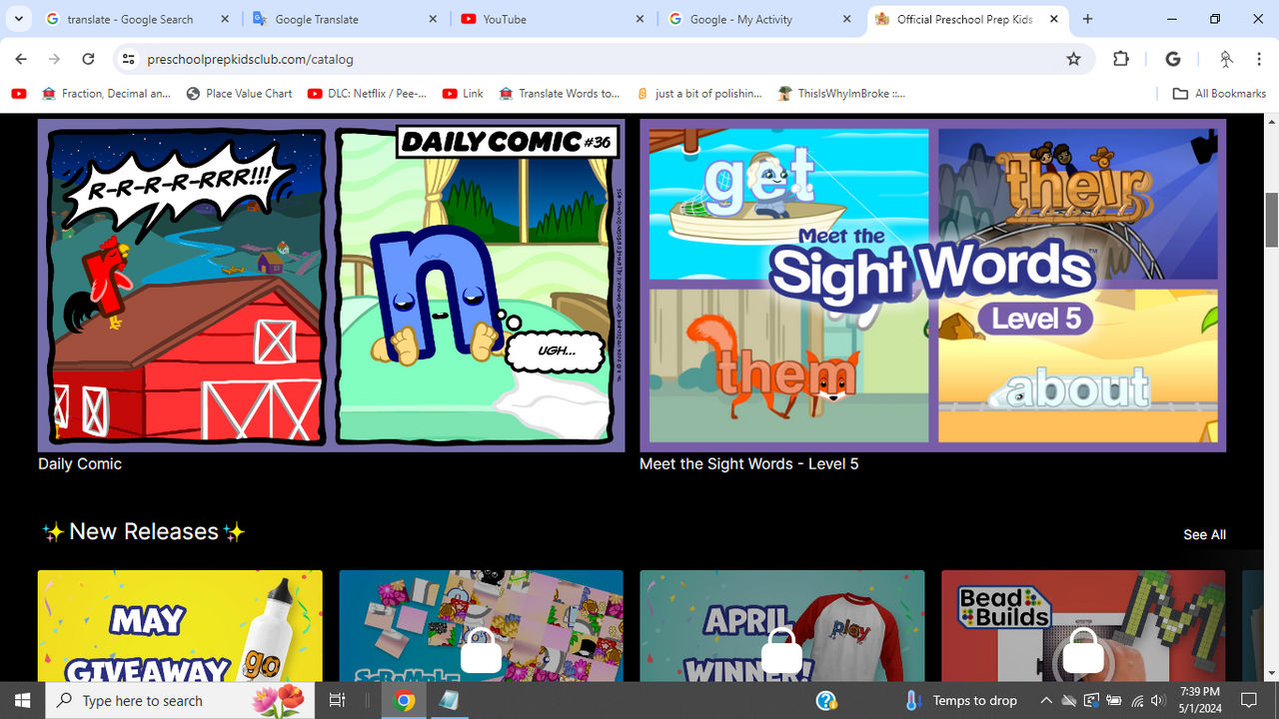This screenshot has width=1279, height=719.
Task: Open the Meet the Sight Words Level 5 thumbnail
Action: click(932, 286)
